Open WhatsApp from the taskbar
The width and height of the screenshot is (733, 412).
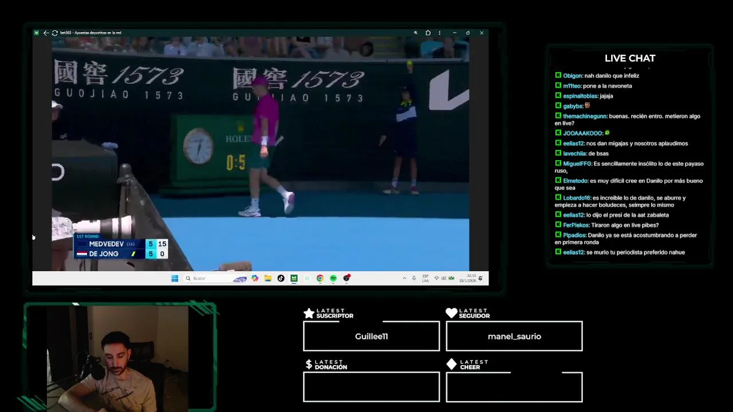[307, 278]
